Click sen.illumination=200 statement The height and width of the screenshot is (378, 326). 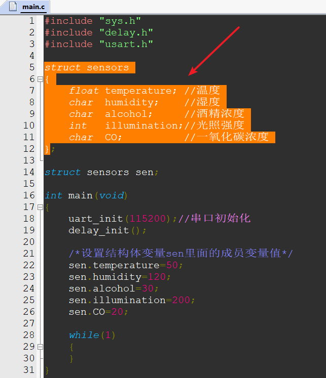coord(132,301)
